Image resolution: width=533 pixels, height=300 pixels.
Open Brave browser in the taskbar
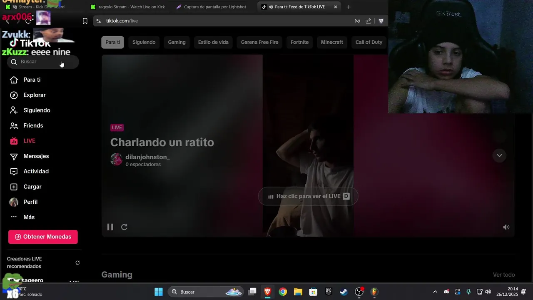tap(267, 292)
